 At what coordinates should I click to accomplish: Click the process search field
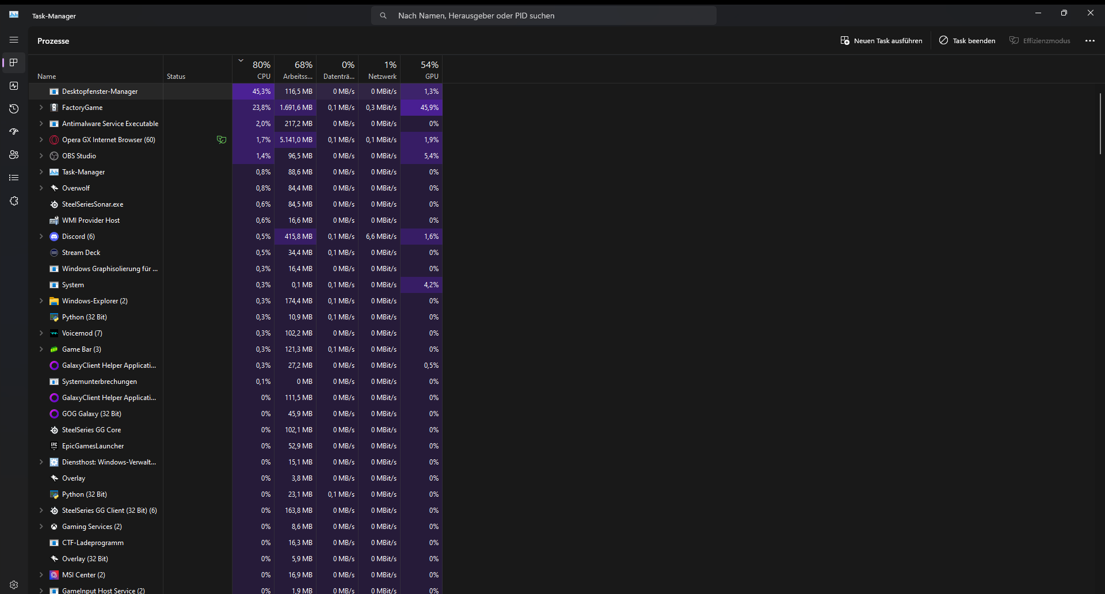click(x=544, y=16)
